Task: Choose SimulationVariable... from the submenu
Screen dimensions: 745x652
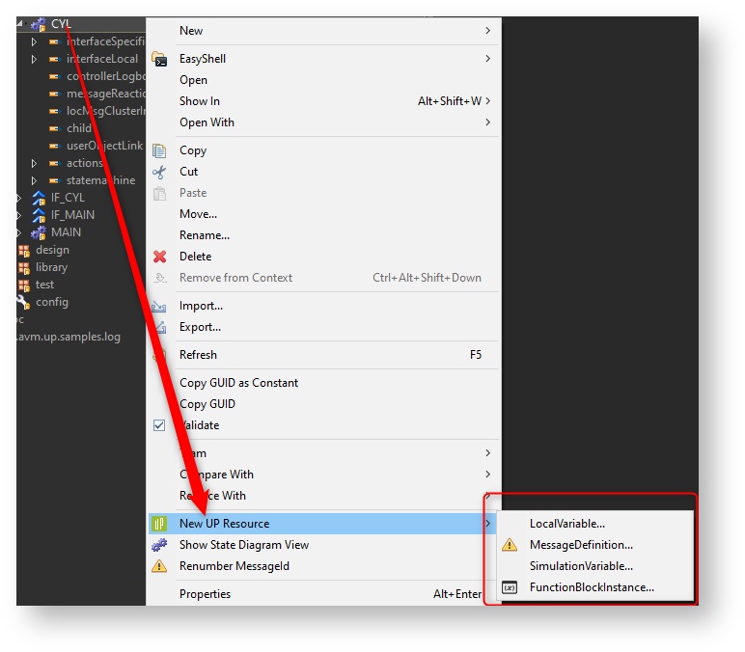Action: click(x=581, y=566)
